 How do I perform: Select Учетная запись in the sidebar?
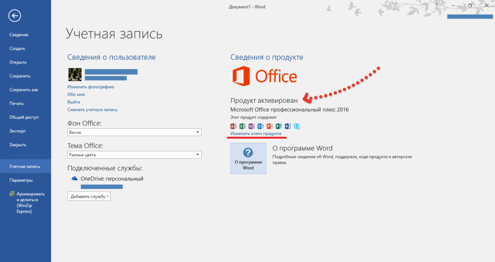(25, 166)
